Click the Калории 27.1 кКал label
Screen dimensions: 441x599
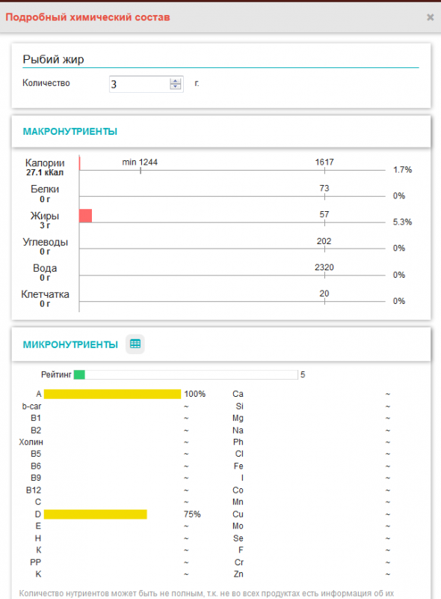tap(45, 167)
